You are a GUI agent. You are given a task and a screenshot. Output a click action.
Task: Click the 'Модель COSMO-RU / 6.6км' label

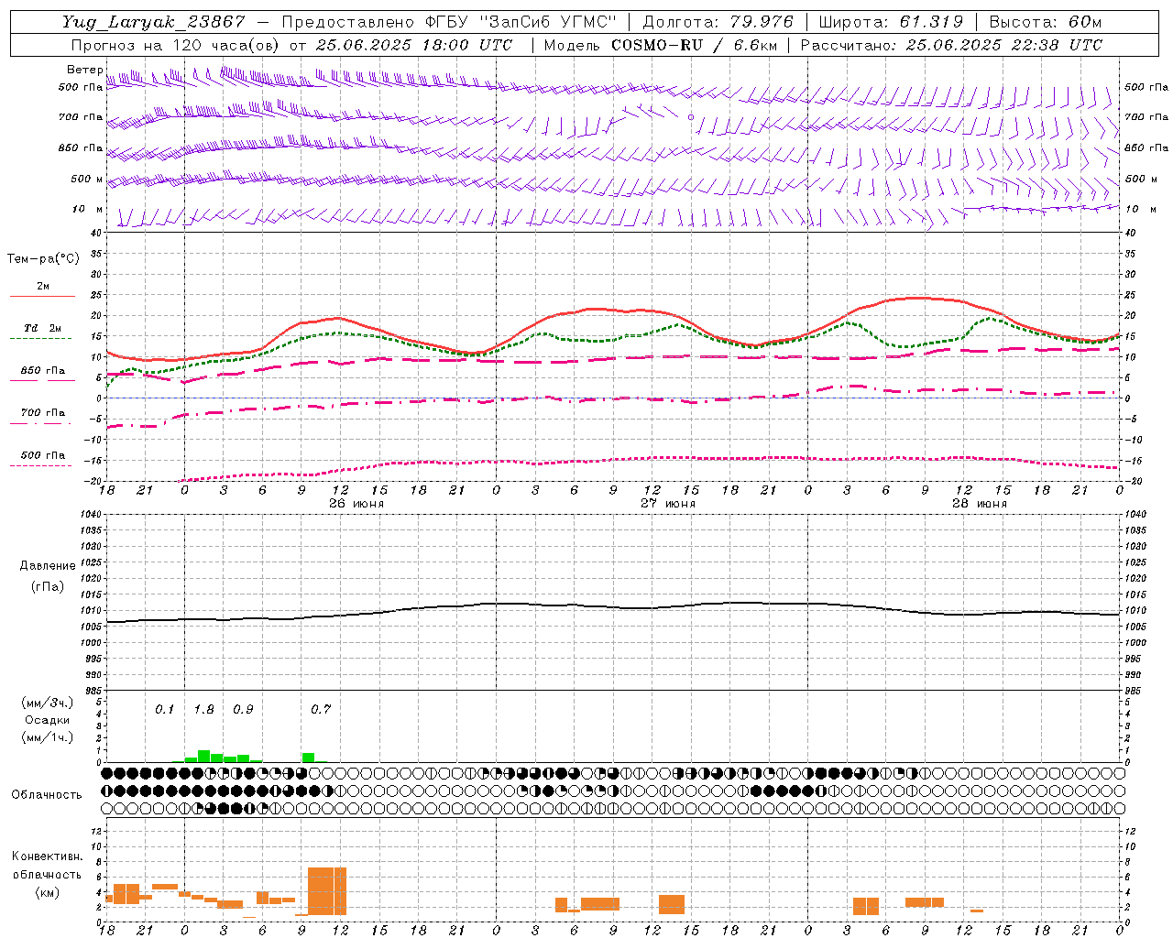[x=661, y=45]
